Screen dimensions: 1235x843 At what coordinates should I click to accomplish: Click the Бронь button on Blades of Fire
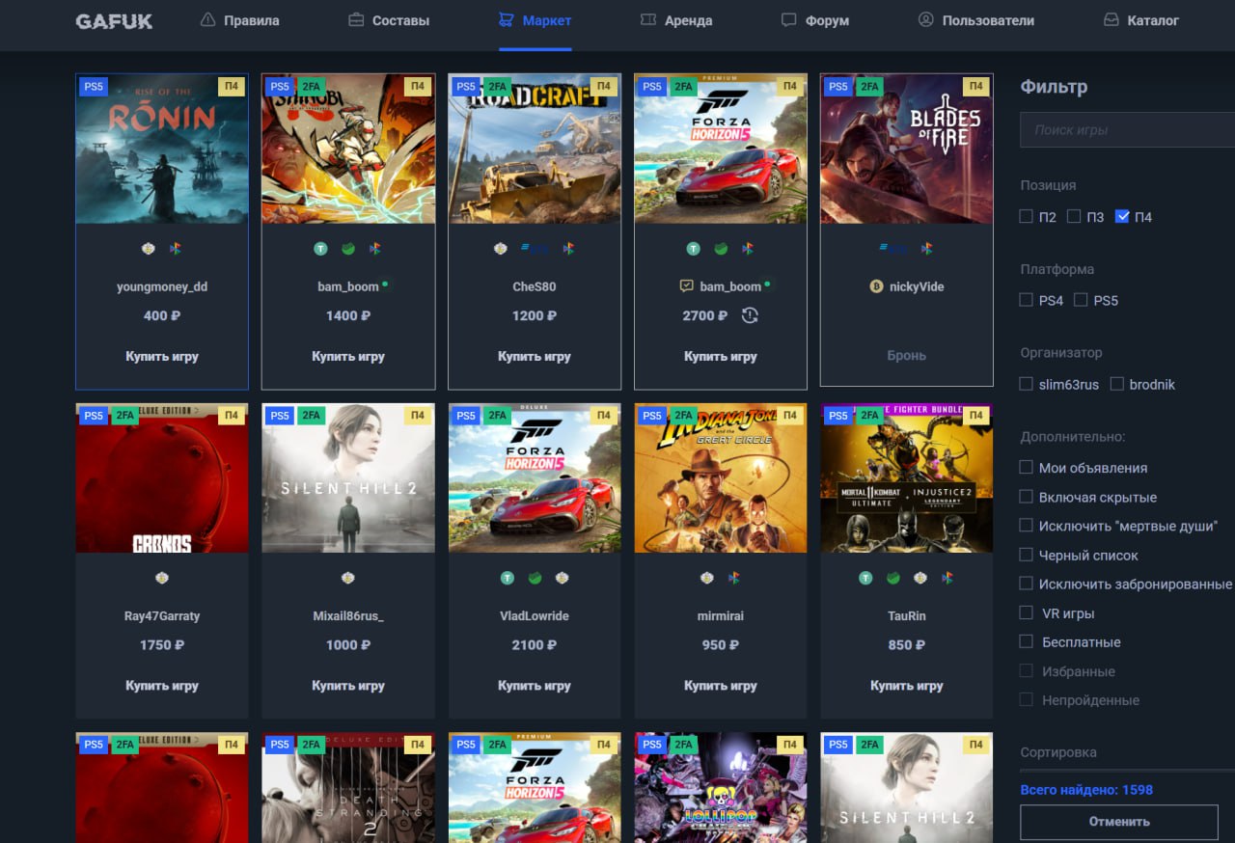point(907,356)
